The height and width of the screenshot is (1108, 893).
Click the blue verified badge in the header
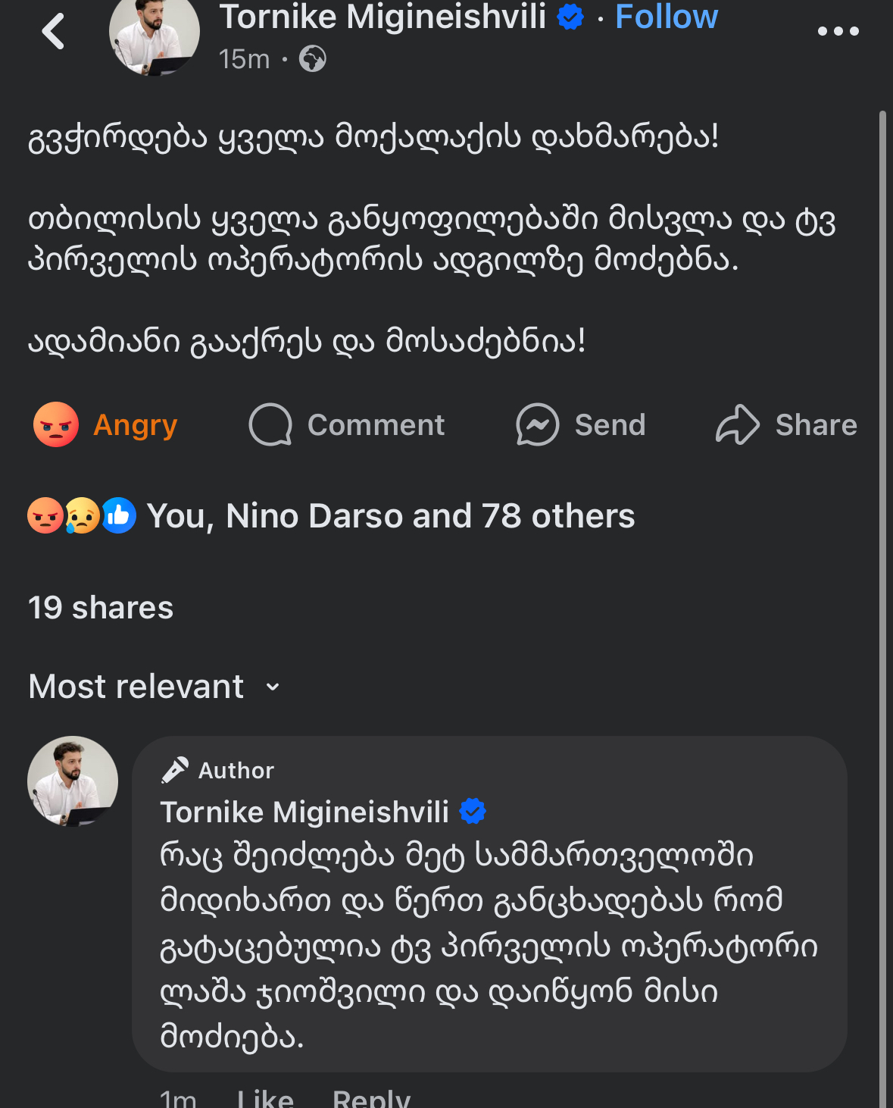pos(570,17)
